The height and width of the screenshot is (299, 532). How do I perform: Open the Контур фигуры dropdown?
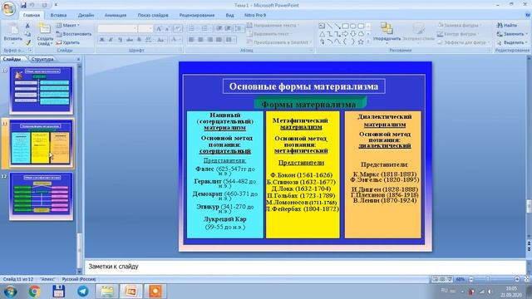[458, 34]
